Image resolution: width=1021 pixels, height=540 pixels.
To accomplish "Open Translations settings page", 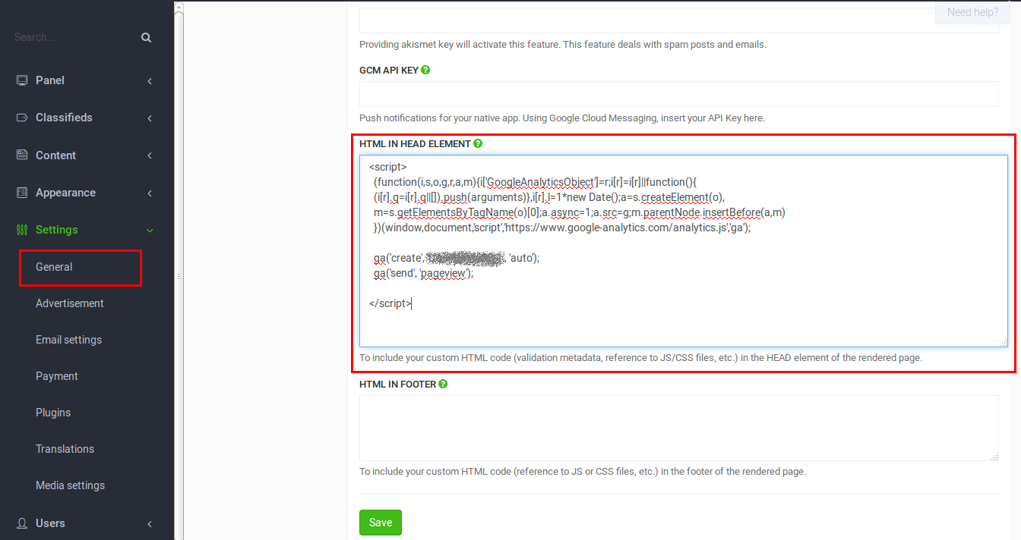I will (65, 449).
